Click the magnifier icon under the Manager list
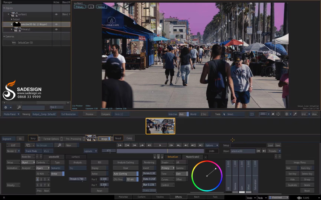This screenshot has width=321, height=200. pyautogui.click(x=19, y=107)
